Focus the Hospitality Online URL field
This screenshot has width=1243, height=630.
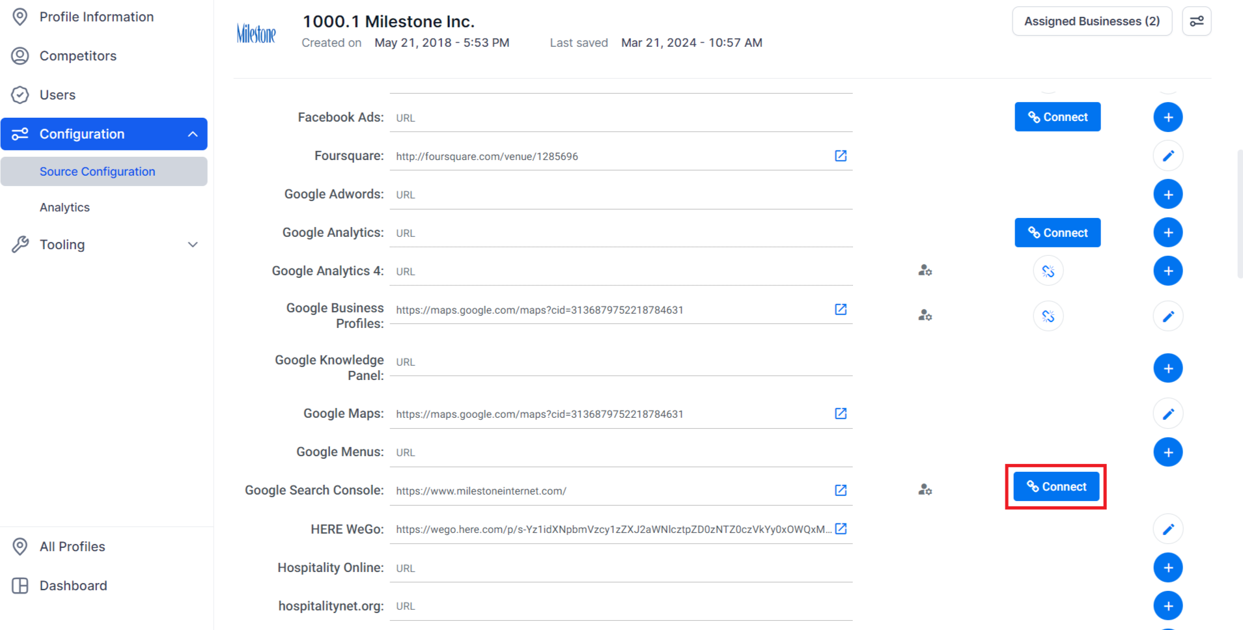pos(621,568)
